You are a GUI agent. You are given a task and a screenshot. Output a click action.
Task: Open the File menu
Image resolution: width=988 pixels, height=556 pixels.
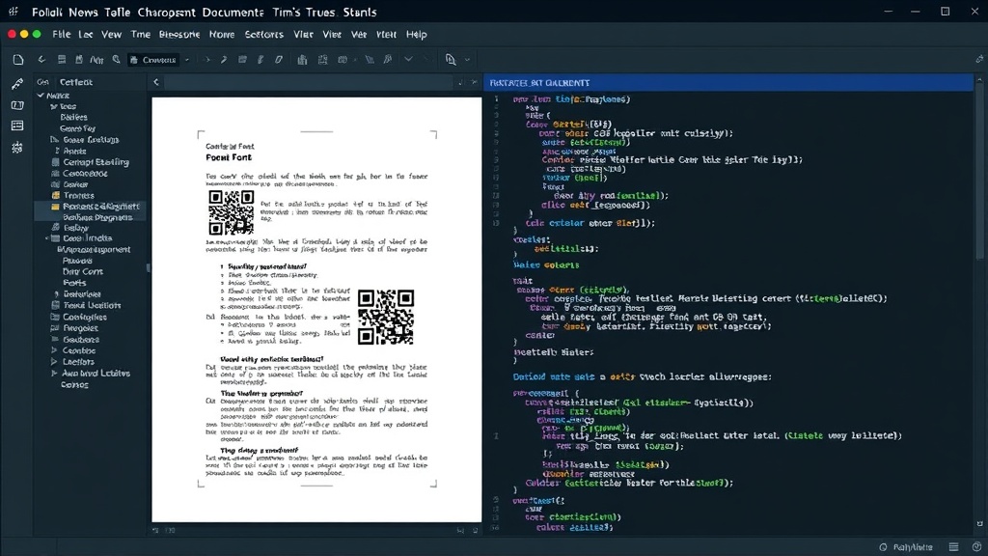coord(61,34)
